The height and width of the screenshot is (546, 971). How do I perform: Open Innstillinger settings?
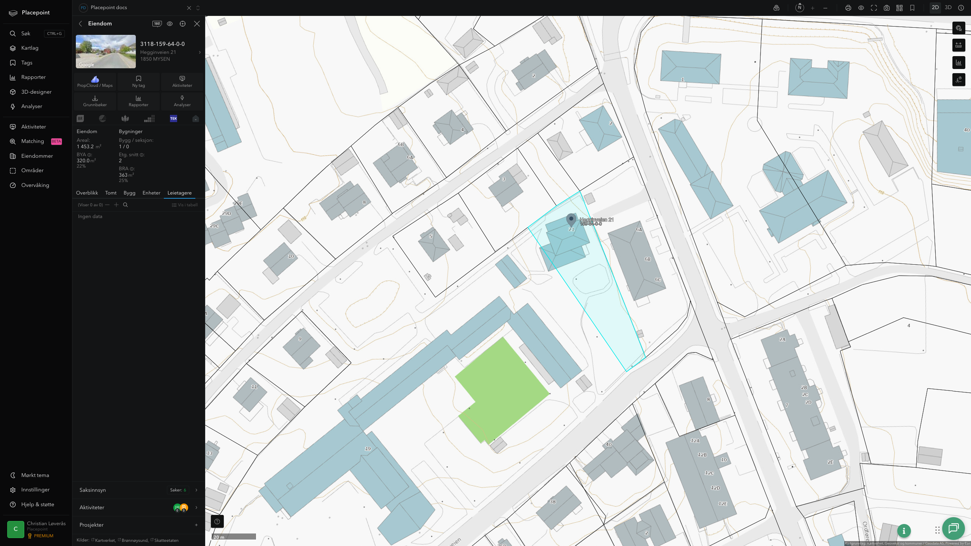(x=35, y=490)
